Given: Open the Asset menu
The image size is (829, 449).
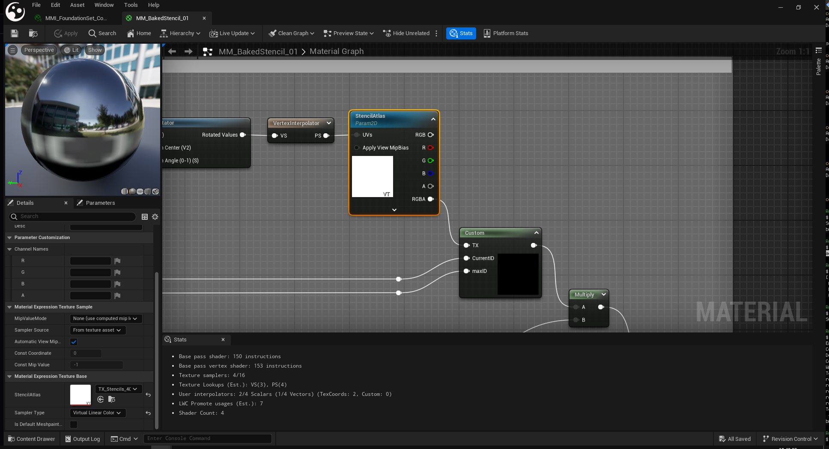Looking at the screenshot, I should tap(77, 5).
